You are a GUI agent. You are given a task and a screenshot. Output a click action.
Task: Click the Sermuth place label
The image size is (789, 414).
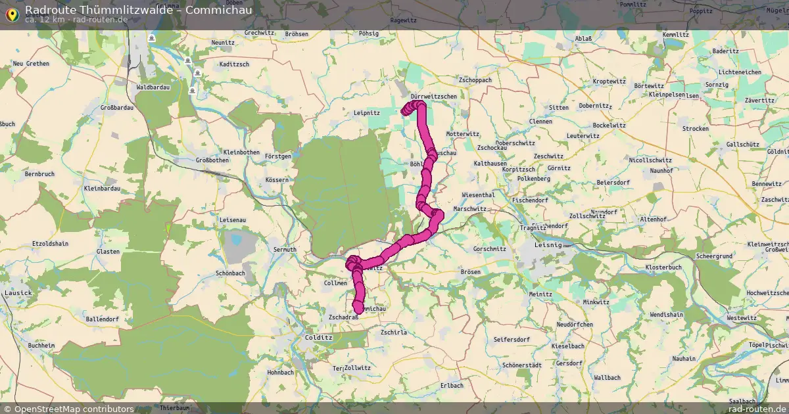(x=285, y=250)
